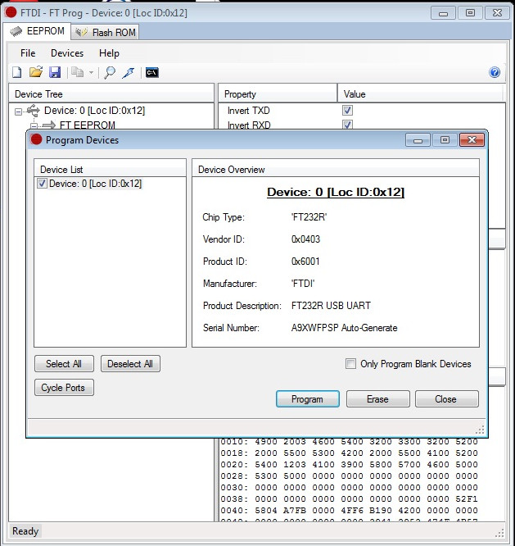This screenshot has height=546, width=515.
Task: Click the Ready status bar text
Action: click(x=25, y=531)
